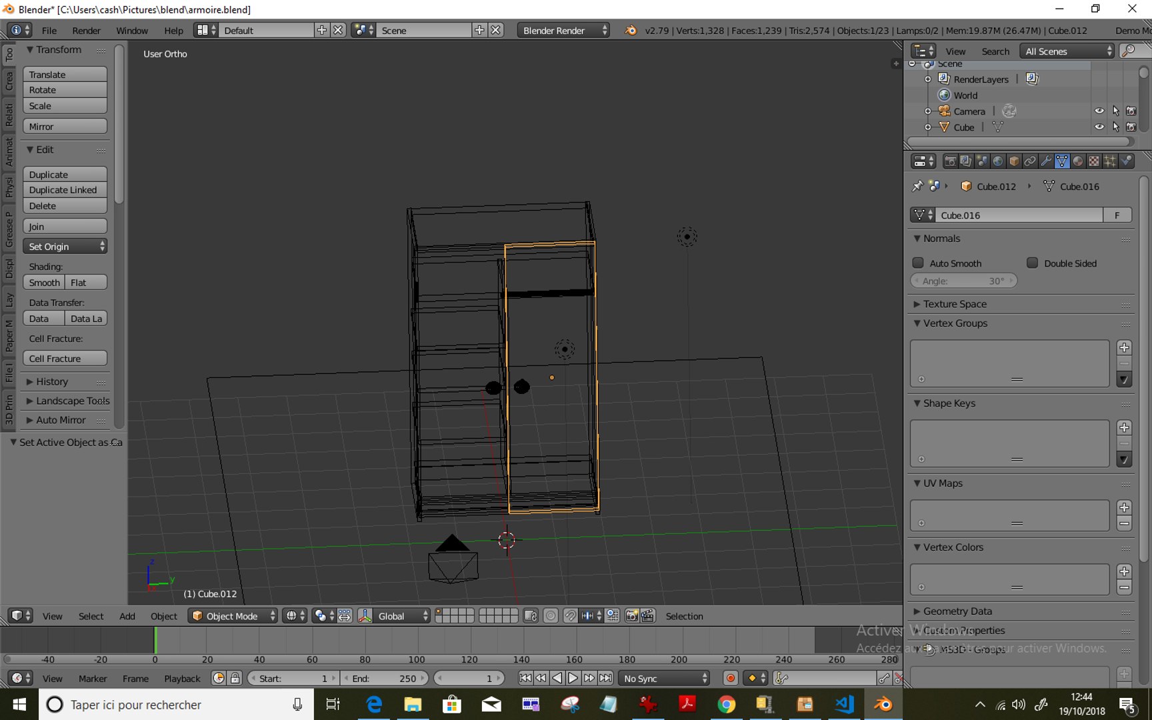Open the Global orientation dropdown

click(402, 616)
